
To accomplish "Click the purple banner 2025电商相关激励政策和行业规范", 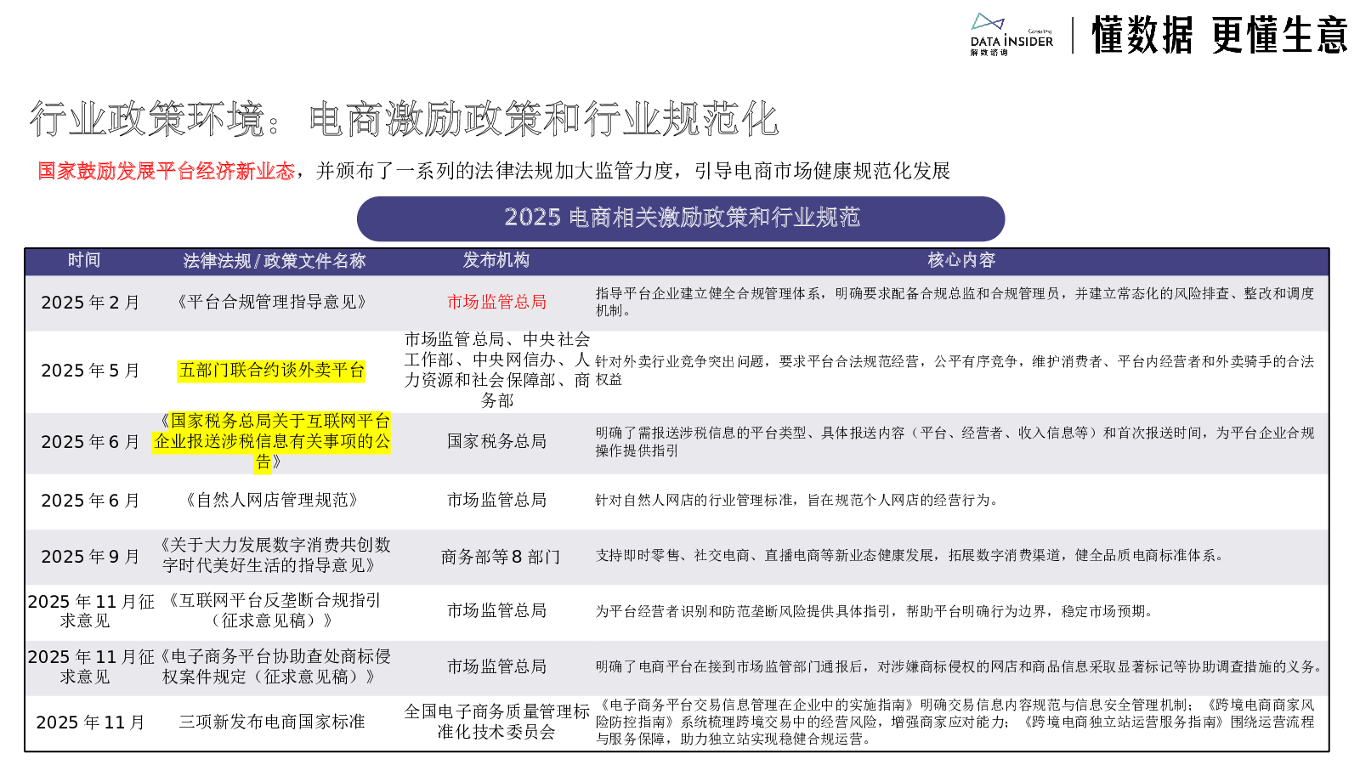I will pos(681,218).
